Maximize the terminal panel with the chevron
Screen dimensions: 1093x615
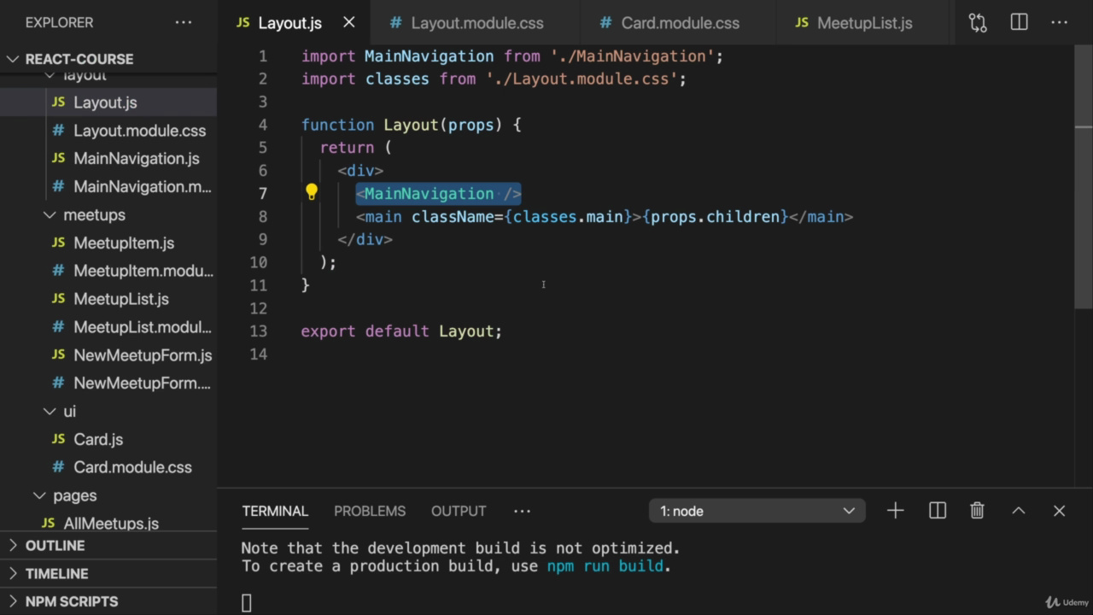[x=1018, y=511]
